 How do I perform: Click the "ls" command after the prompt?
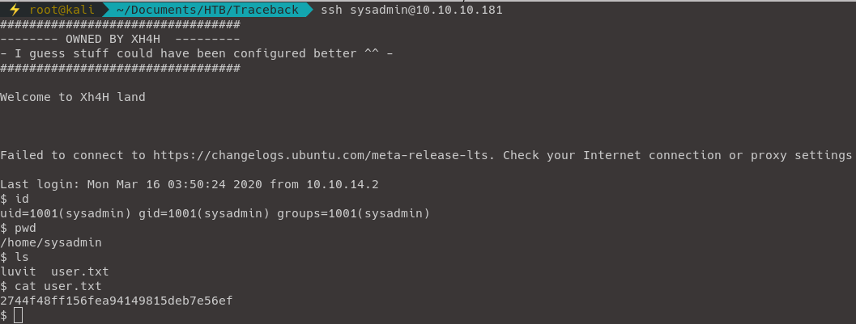coord(22,257)
